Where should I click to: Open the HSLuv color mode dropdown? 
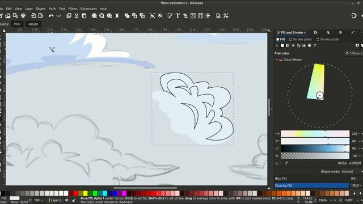click(354, 53)
